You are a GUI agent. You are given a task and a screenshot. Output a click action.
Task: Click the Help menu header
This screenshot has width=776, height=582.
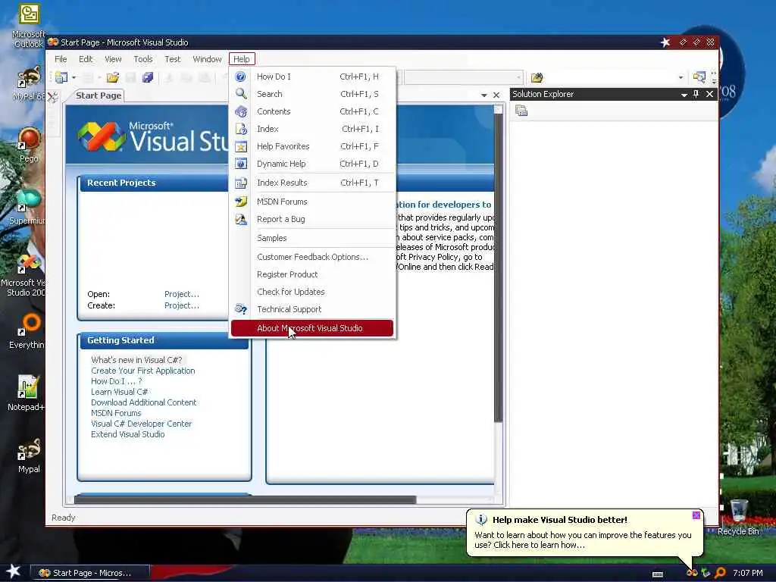242,59
